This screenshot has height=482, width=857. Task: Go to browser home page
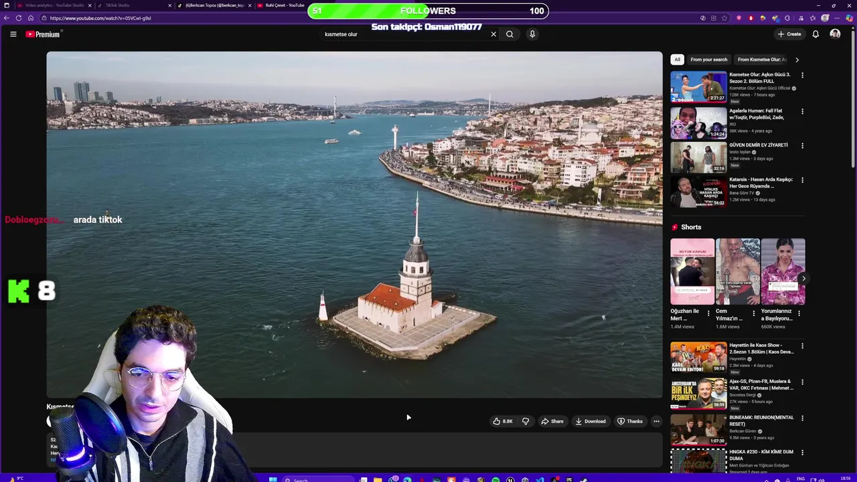pyautogui.click(x=31, y=18)
